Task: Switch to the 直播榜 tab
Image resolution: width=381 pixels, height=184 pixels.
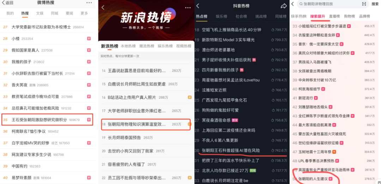Action: (x=334, y=17)
